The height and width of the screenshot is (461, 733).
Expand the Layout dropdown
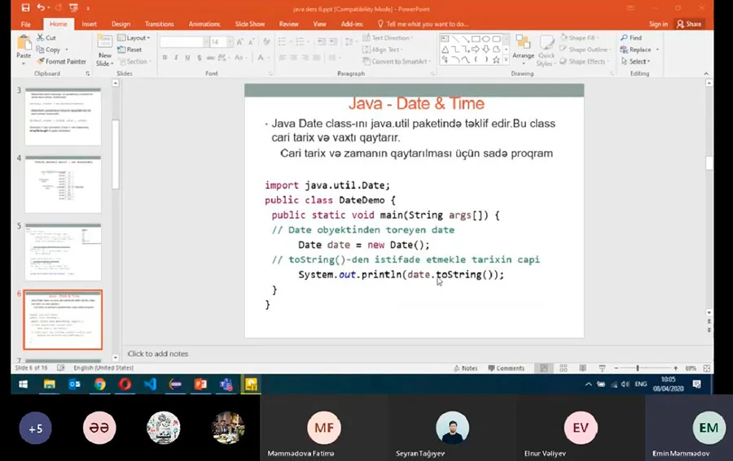(x=134, y=37)
